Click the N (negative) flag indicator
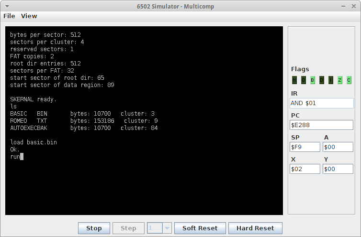Image resolution: width=361 pixels, height=237 pixels. (294, 80)
